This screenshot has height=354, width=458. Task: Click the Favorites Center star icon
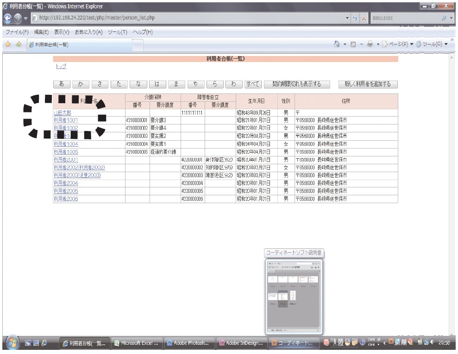click(x=8, y=44)
